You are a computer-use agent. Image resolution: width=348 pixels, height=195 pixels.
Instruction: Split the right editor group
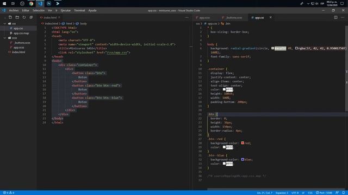(x=335, y=17)
